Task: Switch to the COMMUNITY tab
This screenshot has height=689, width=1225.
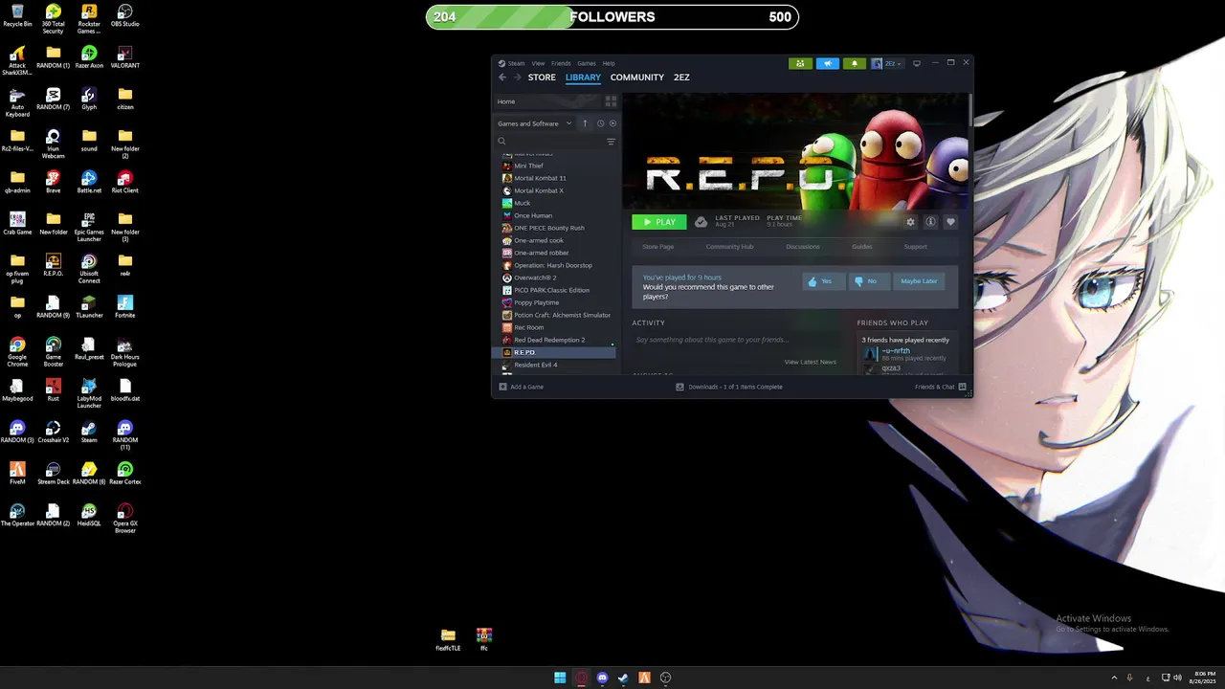Action: pos(637,78)
